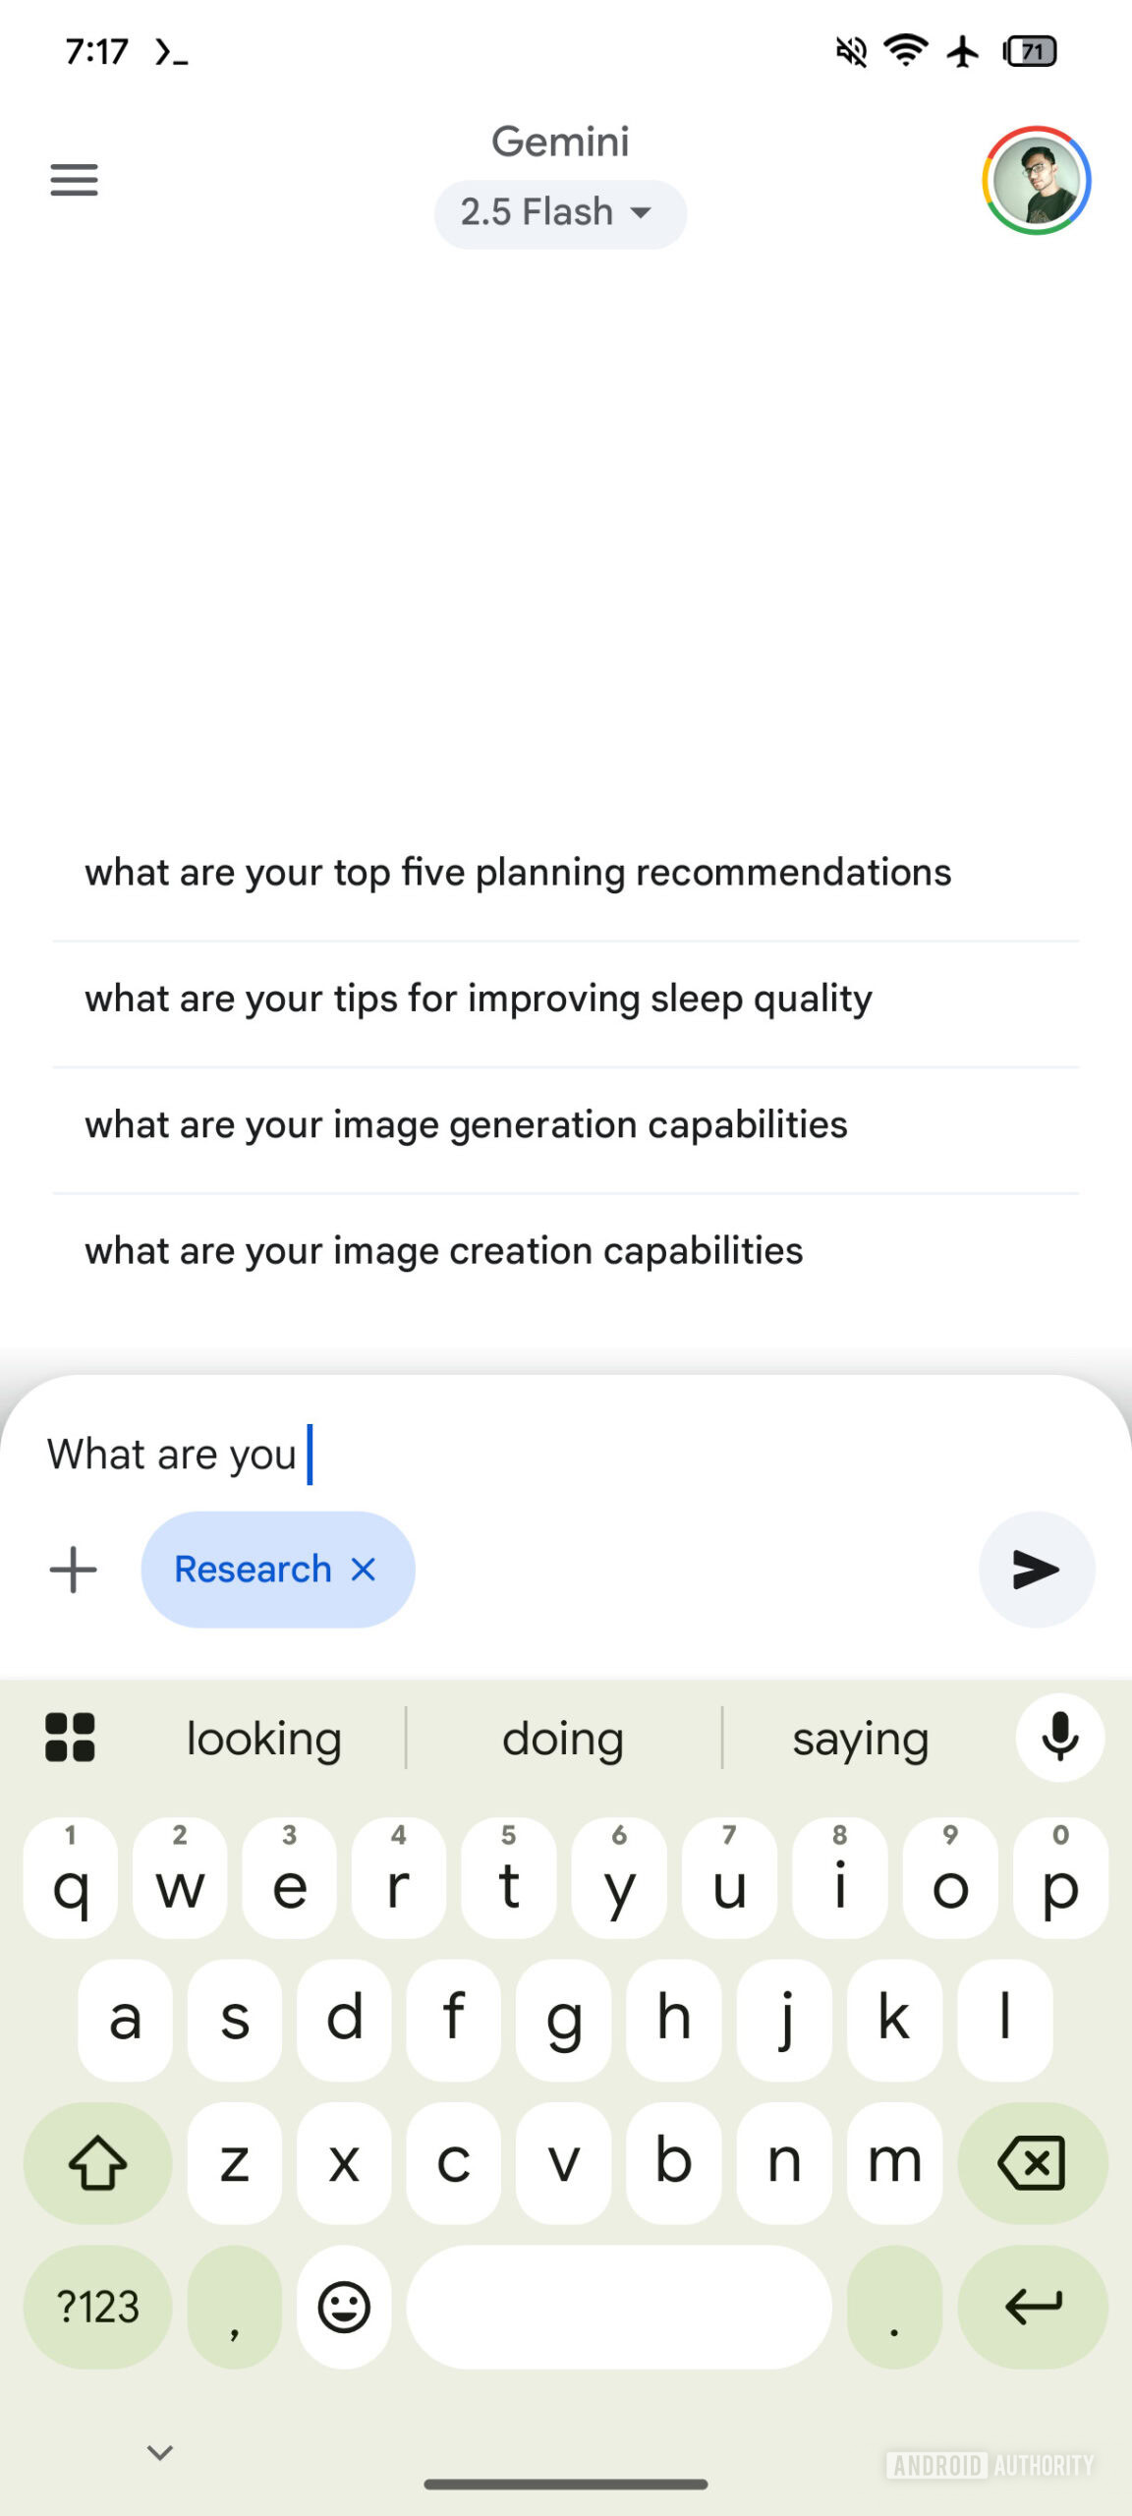Remove the Research chip with X

click(x=364, y=1570)
